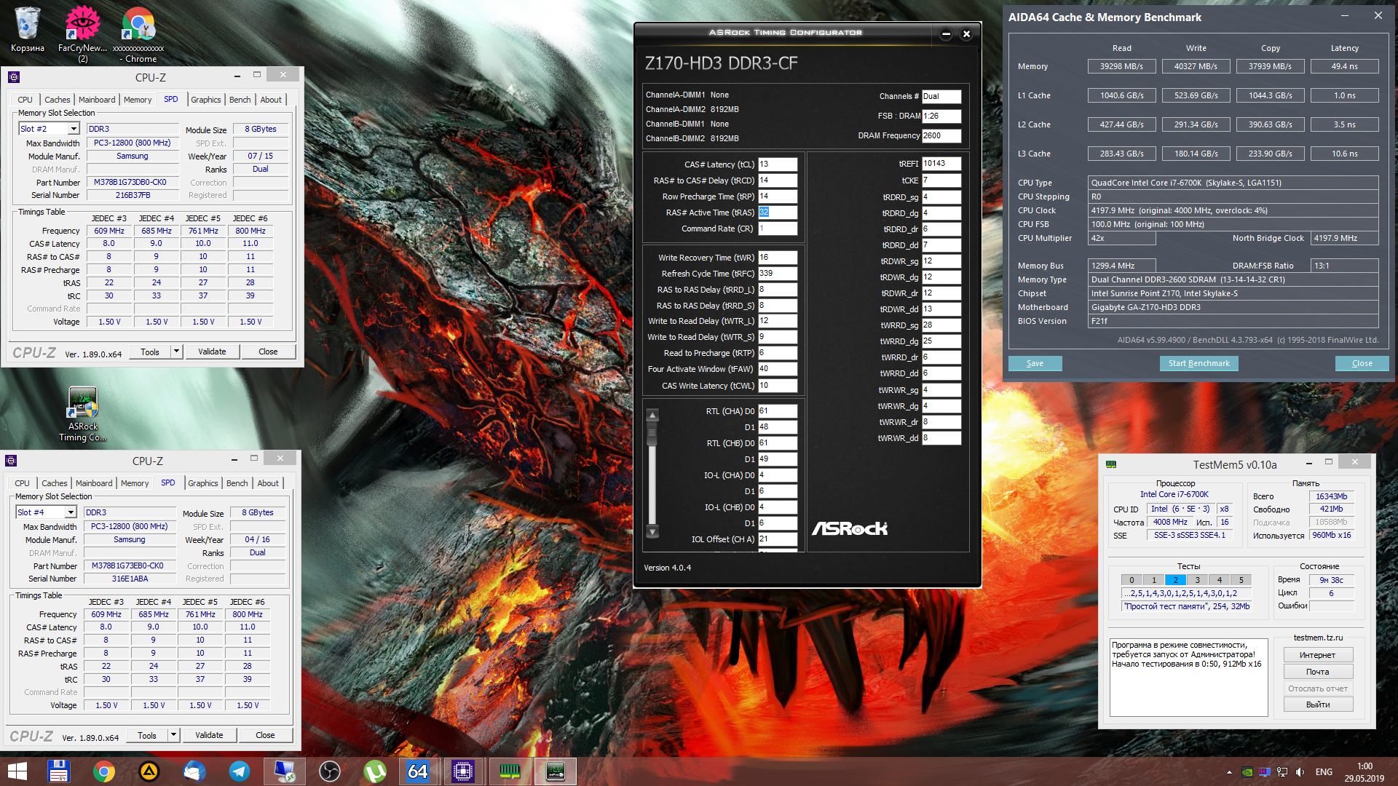
Task: Click the uTorrent taskbar icon
Action: click(x=374, y=771)
